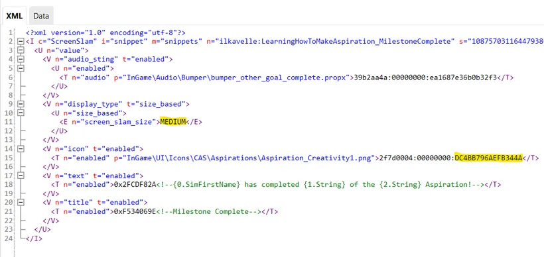Click line number 1 in gutter
This screenshot has width=544, height=257.
pos(10,33)
